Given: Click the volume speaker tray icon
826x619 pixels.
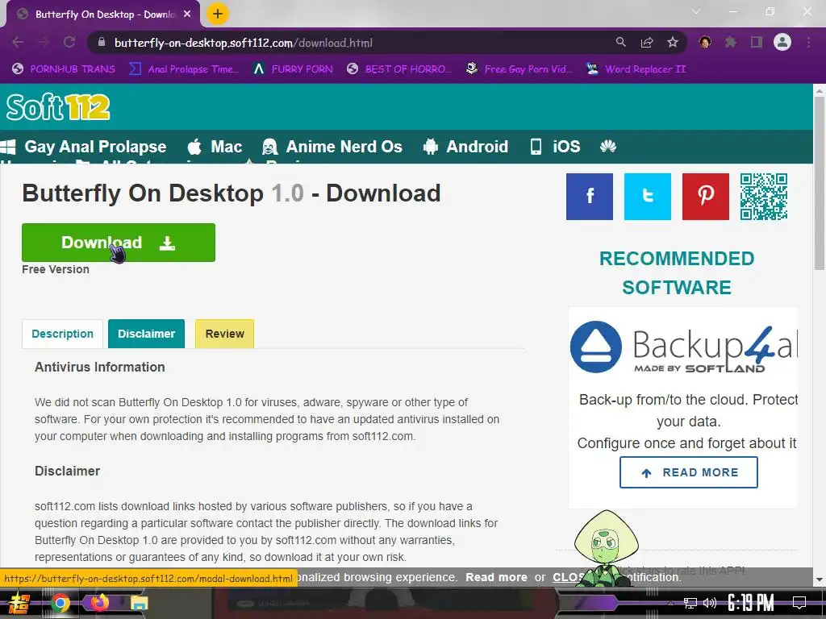Looking at the screenshot, I should click(710, 603).
